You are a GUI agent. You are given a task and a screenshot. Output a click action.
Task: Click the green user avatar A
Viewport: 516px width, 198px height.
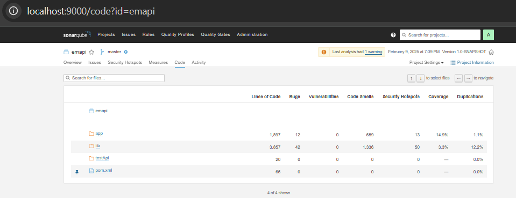(x=489, y=35)
